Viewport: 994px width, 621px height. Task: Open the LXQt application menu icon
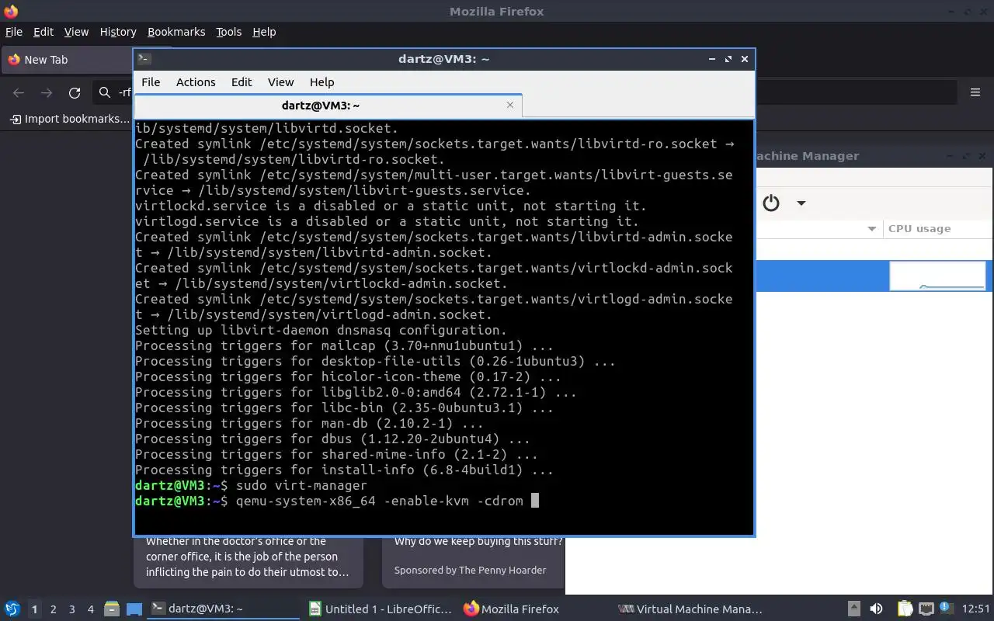[12, 609]
